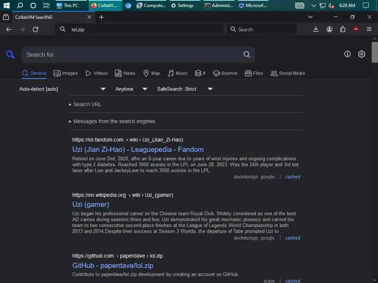Open Firefox account icon
378x283 pixels.
point(329,29)
